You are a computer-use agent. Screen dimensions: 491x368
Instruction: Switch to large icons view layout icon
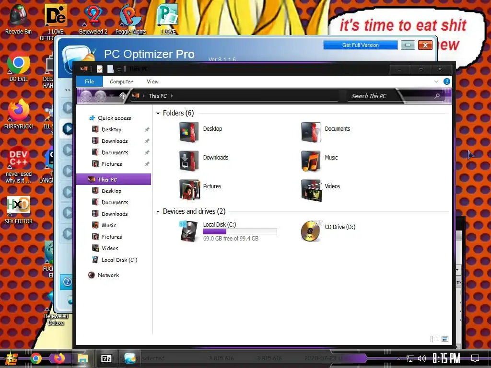pos(445,339)
